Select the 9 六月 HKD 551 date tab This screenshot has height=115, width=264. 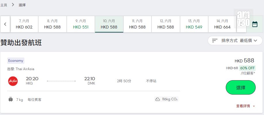click(81, 24)
